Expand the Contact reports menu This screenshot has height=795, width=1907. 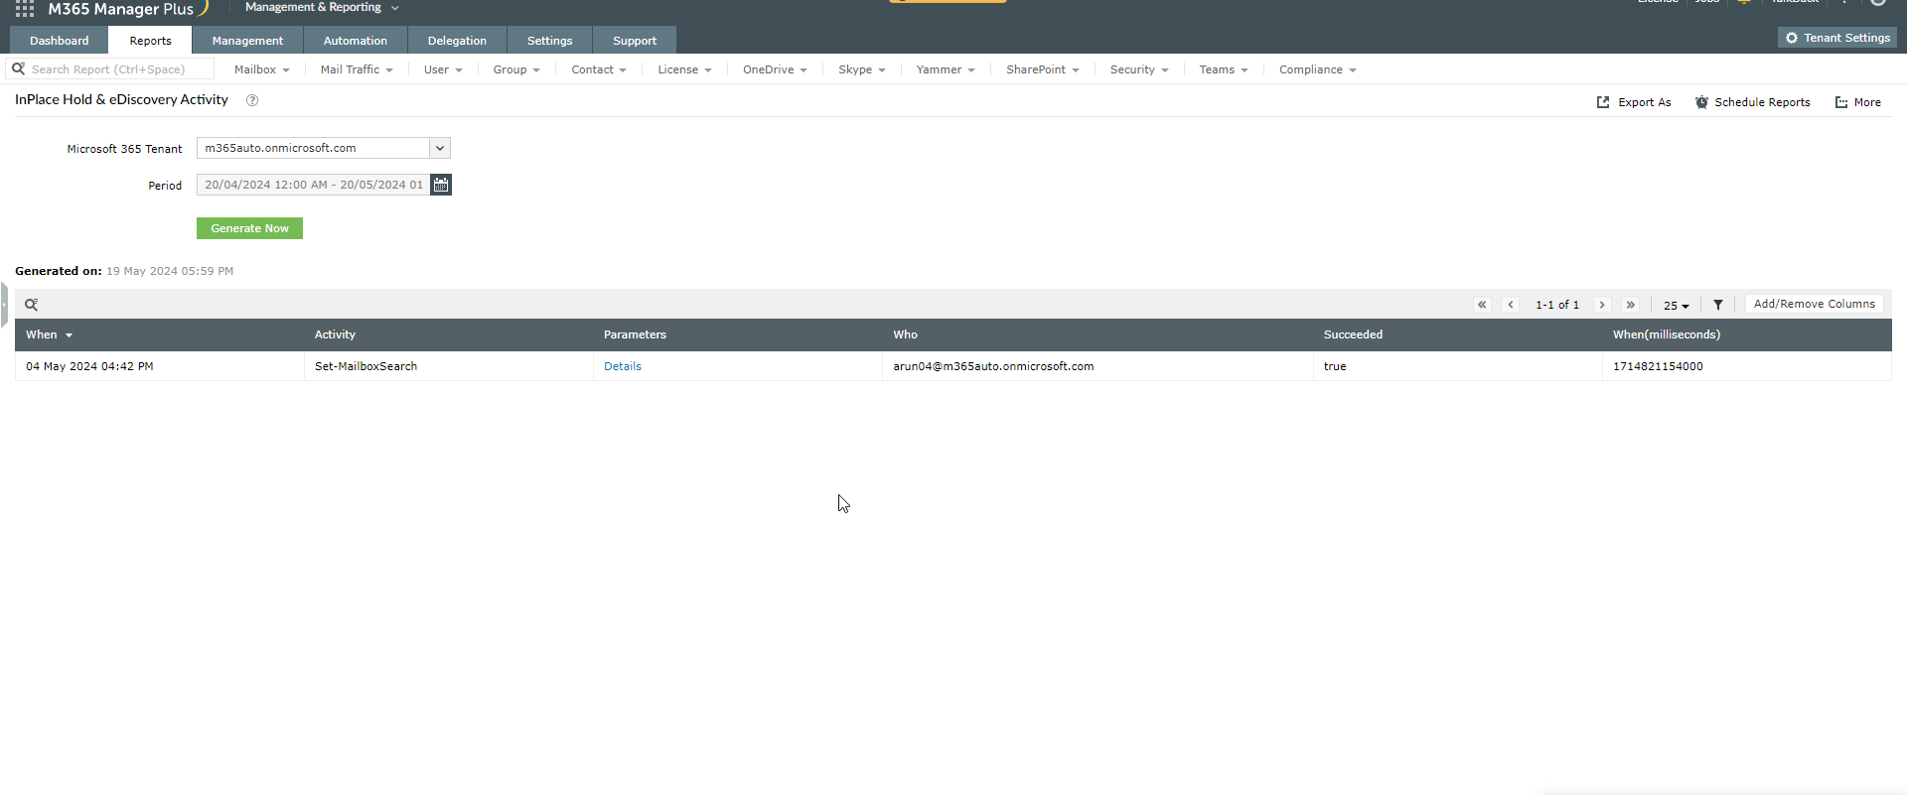[599, 69]
